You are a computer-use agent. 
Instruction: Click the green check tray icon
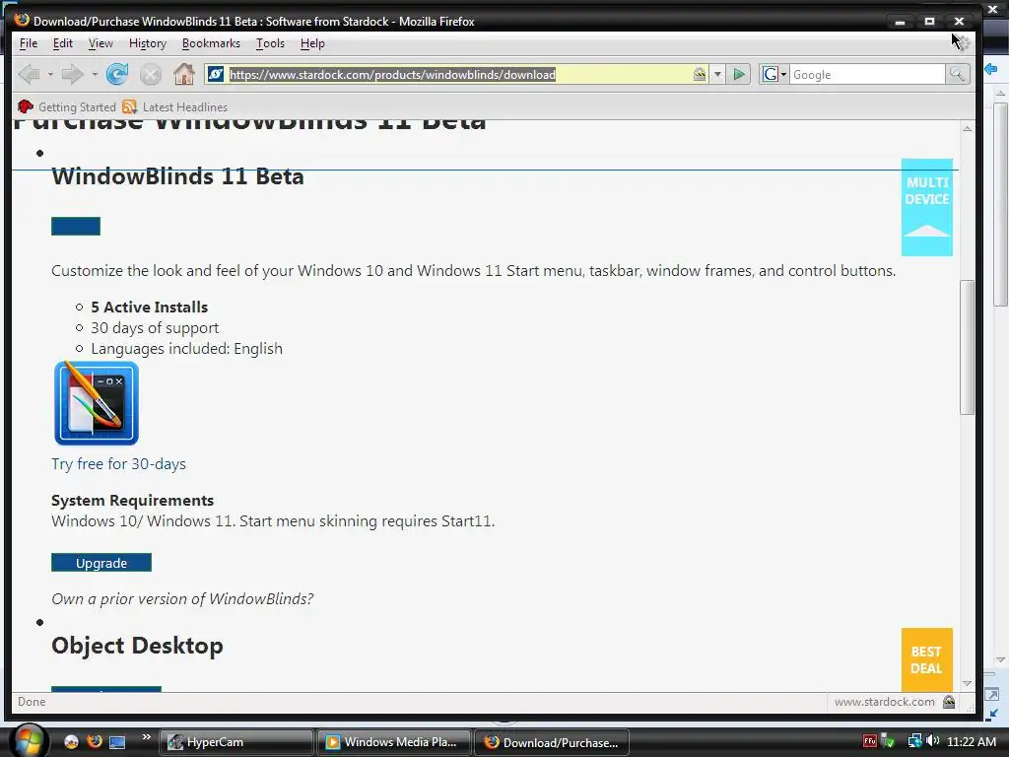point(888,741)
